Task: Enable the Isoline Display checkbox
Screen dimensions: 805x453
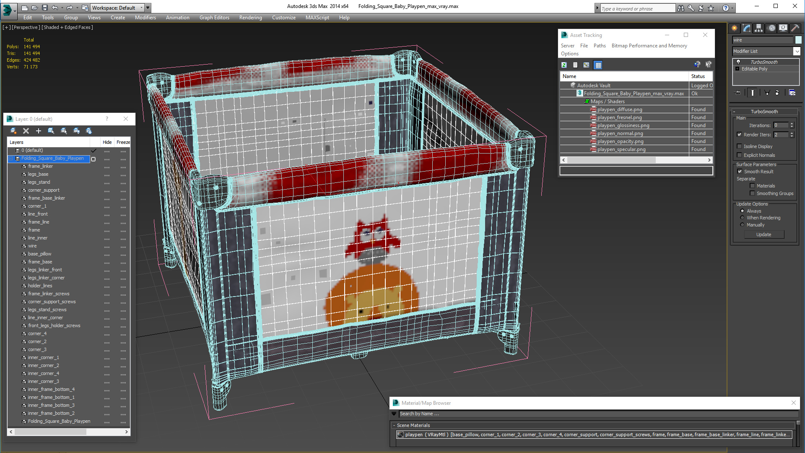Action: tap(740, 146)
